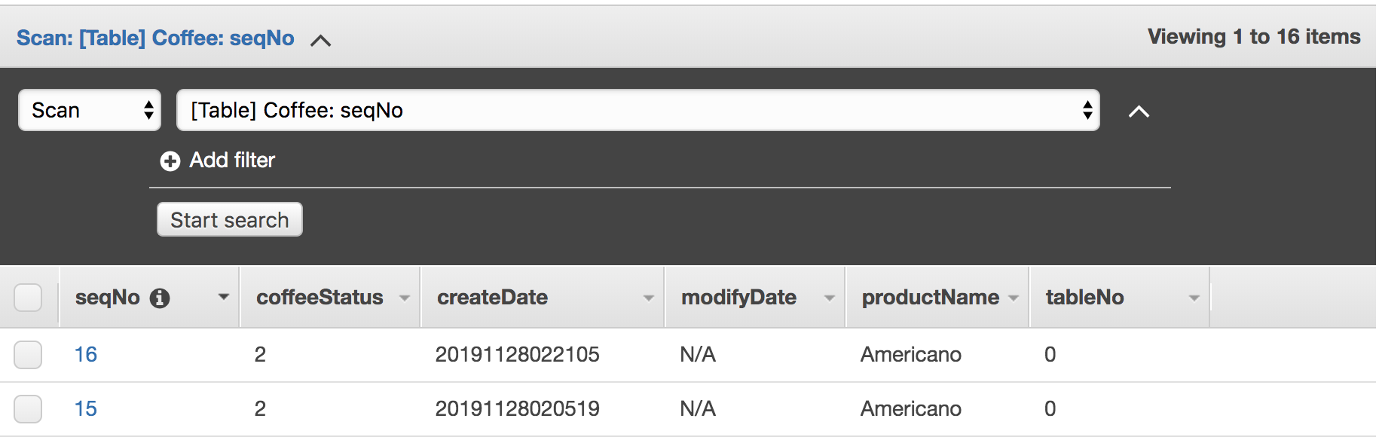Open createDate column menu arrow

(648, 298)
